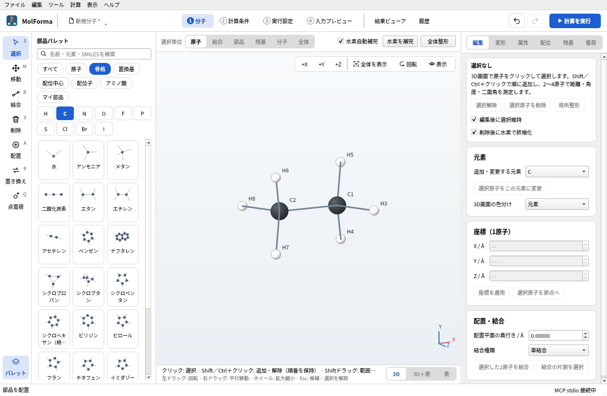The height and width of the screenshot is (396, 607).
Task: Toggle the パレット layers button
Action: (x=16, y=367)
